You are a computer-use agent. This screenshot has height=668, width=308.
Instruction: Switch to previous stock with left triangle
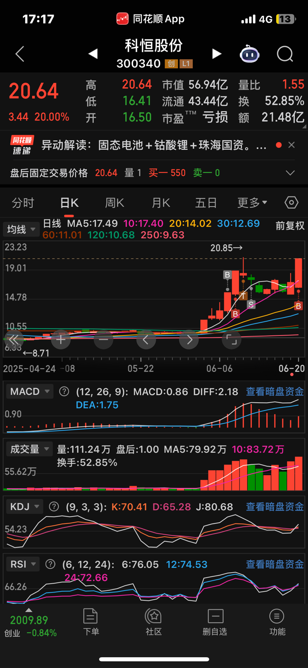[93, 53]
